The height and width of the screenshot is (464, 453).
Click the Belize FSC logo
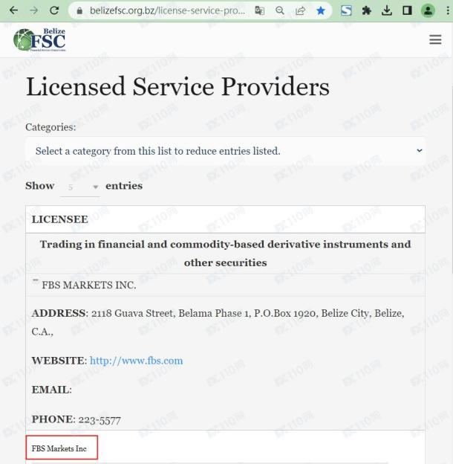pos(39,39)
